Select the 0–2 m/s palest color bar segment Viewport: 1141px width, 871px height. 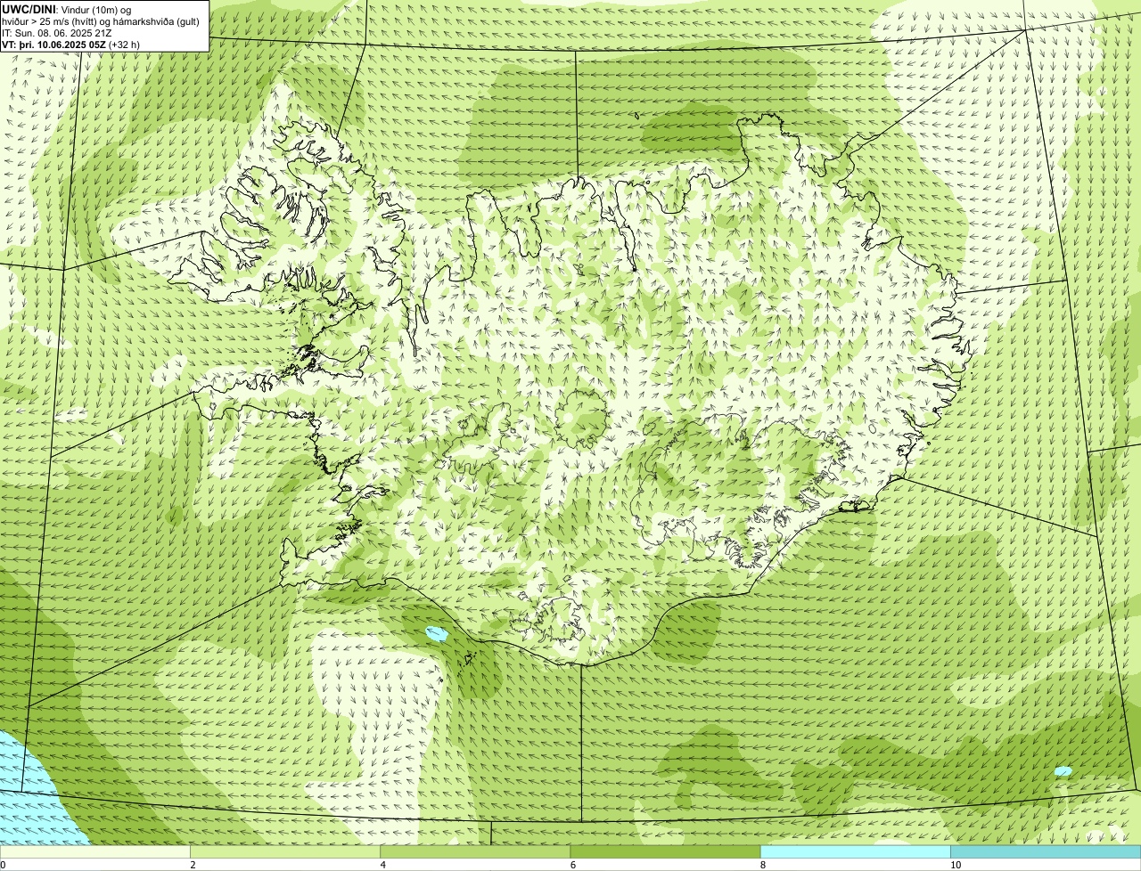pos(94,851)
